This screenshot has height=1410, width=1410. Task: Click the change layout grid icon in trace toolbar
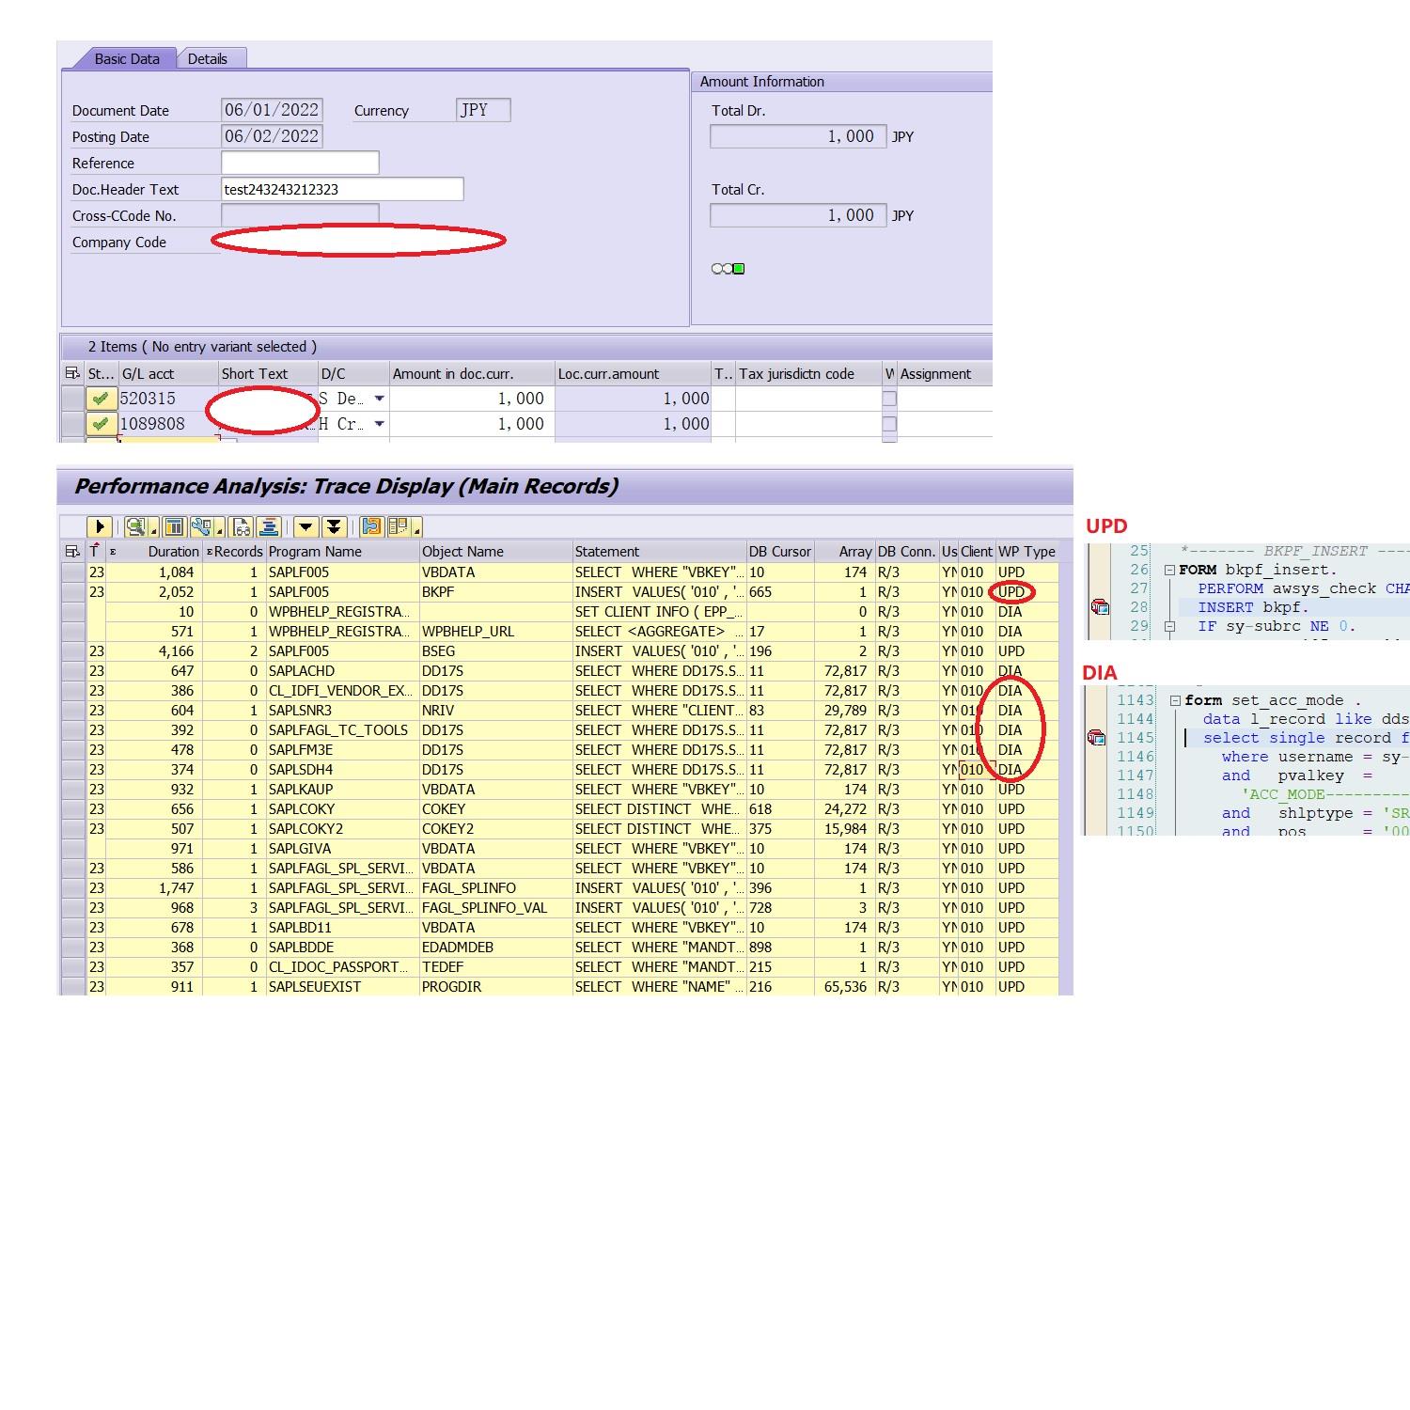[399, 526]
